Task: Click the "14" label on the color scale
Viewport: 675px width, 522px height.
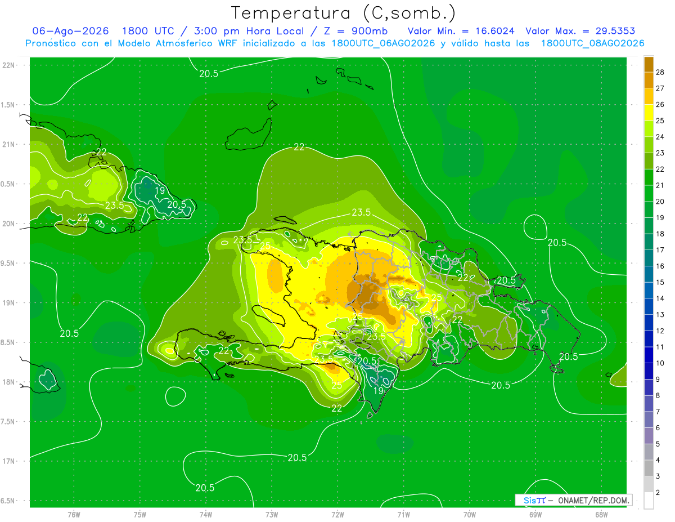Action: coord(660,298)
